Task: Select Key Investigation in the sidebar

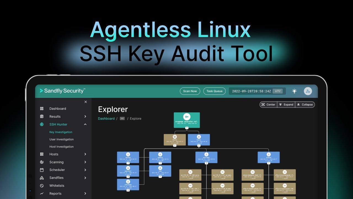Action: pos(61,132)
